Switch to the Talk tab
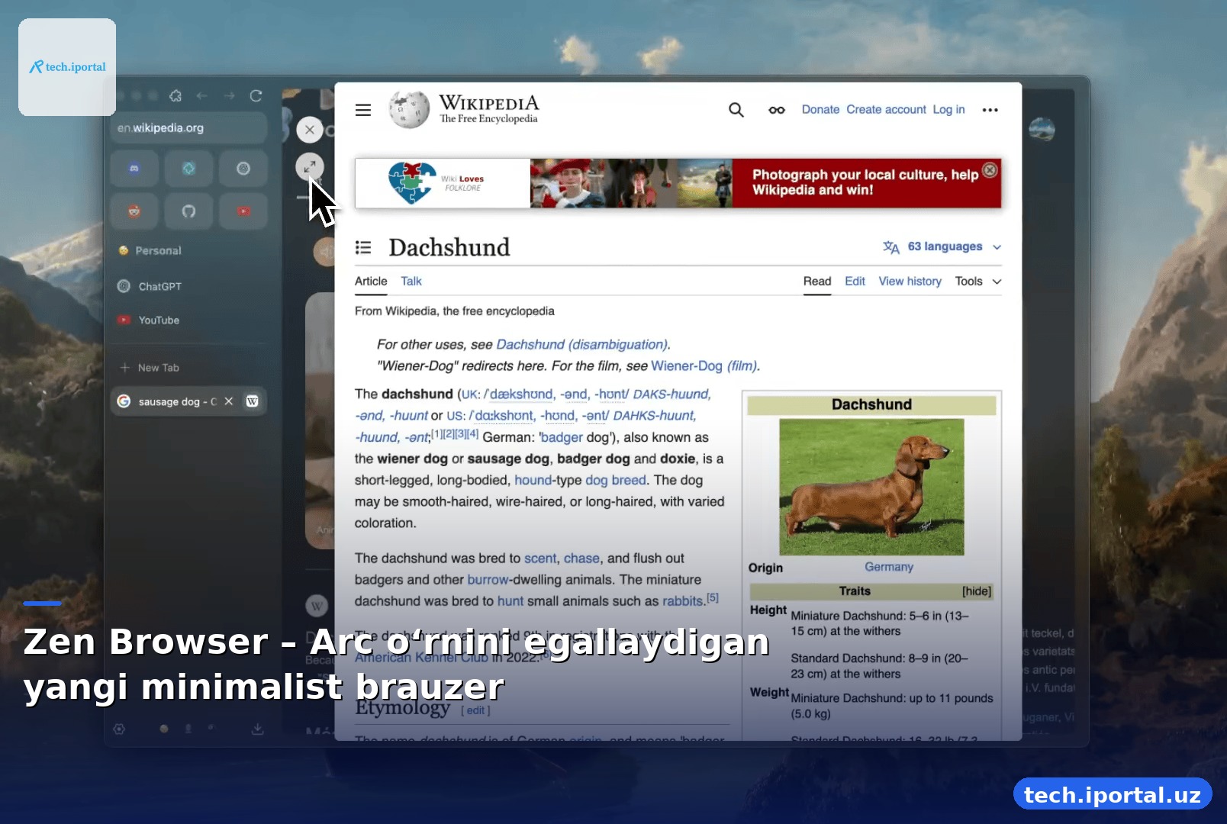Image resolution: width=1227 pixels, height=824 pixels. [x=411, y=282]
